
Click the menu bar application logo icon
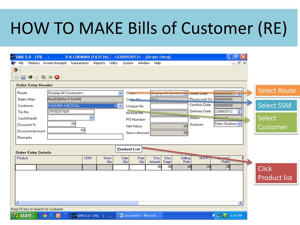pos(13,63)
